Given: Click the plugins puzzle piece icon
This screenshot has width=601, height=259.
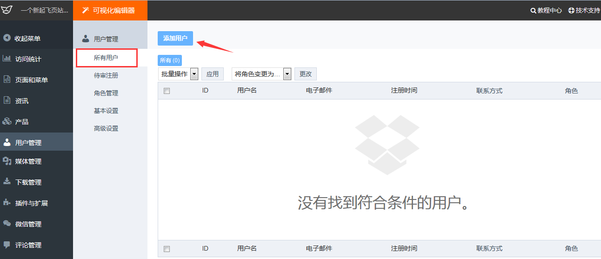Looking at the screenshot, I should (7, 202).
